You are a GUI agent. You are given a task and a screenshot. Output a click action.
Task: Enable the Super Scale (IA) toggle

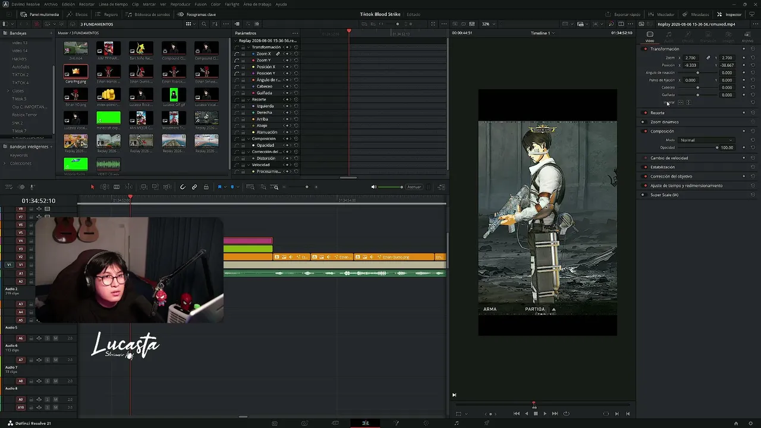click(643, 195)
